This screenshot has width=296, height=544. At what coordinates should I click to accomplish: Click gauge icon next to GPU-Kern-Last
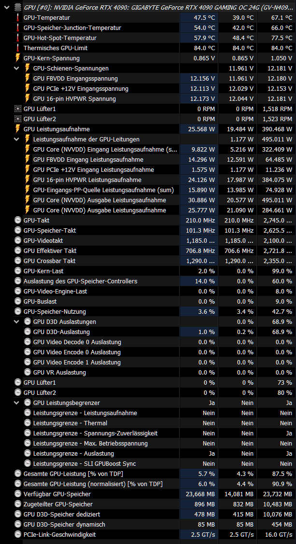point(18,271)
